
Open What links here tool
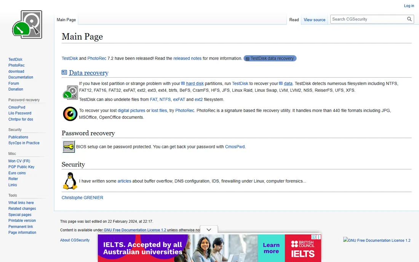pyautogui.click(x=21, y=203)
